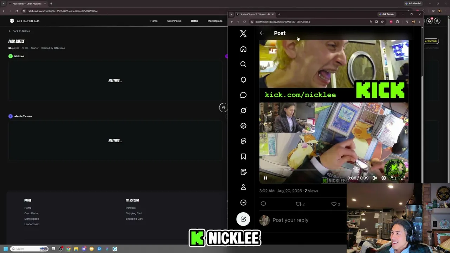Screen dimensions: 450x253
Task: Open X home from the X logo
Action: (243, 33)
